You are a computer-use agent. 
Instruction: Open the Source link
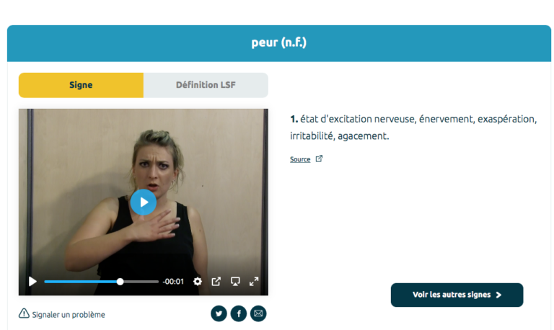click(300, 159)
